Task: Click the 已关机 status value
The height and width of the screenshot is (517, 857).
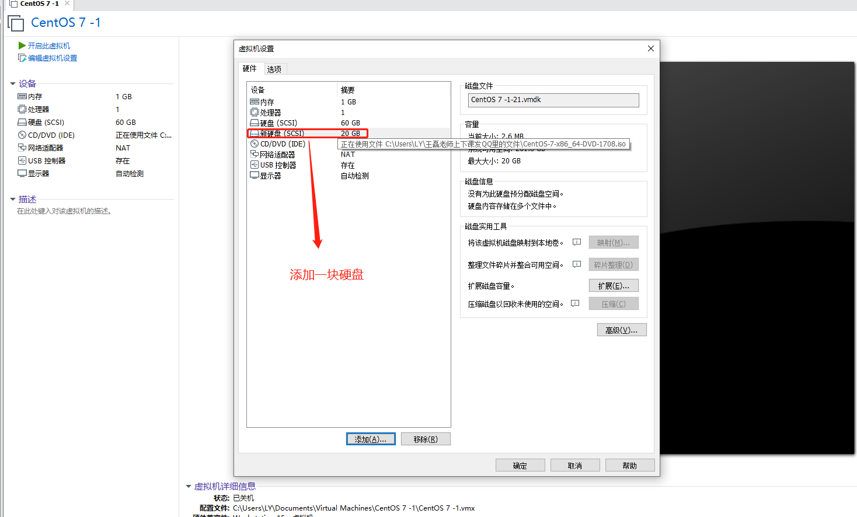Action: 243,498
